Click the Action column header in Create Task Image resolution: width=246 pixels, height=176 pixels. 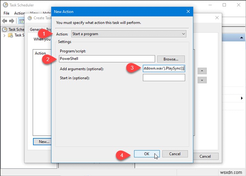[40, 53]
